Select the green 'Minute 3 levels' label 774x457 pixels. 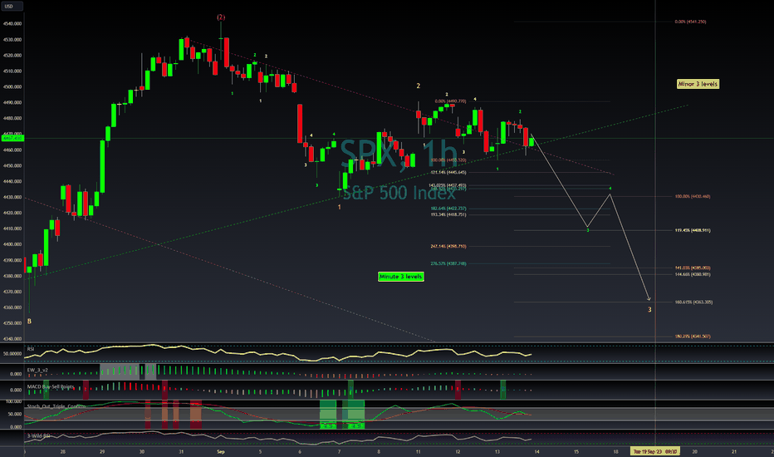click(400, 277)
